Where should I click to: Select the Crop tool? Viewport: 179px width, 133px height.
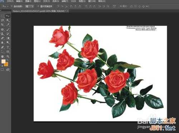3,25
